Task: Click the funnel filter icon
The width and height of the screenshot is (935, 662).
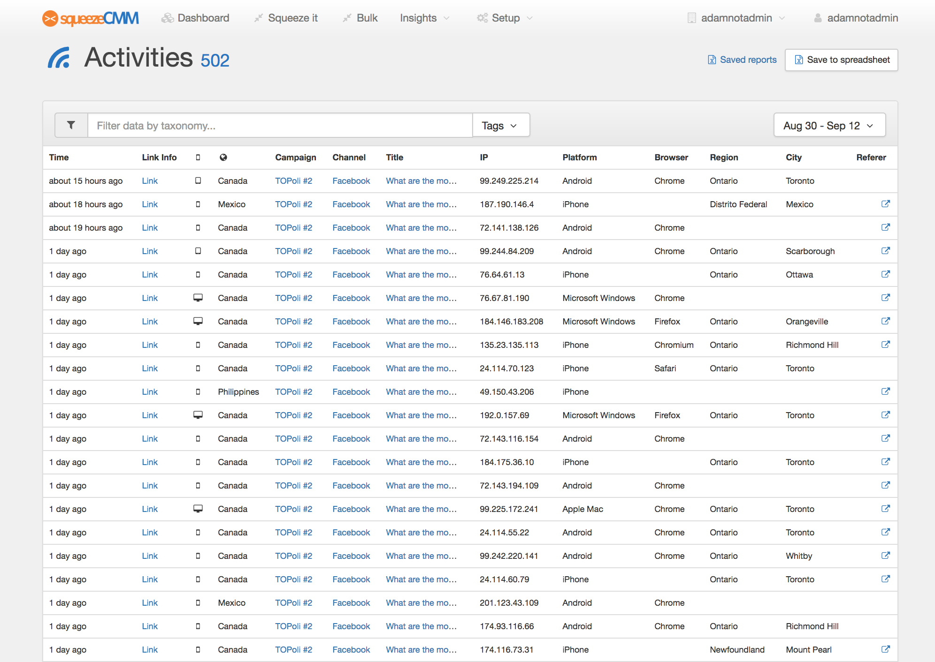Action: tap(71, 125)
